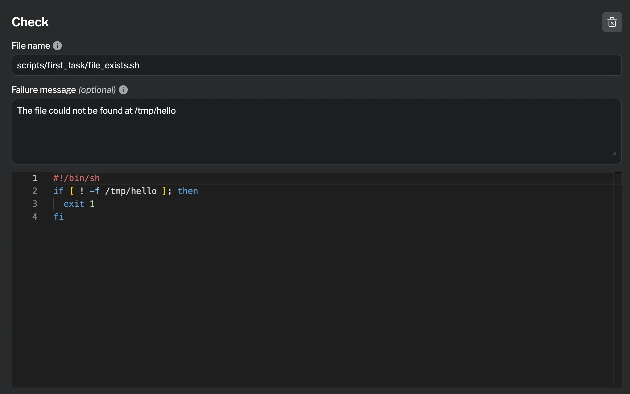Click the delete icon for this Check
Viewport: 630px width, 394px height.
point(612,22)
